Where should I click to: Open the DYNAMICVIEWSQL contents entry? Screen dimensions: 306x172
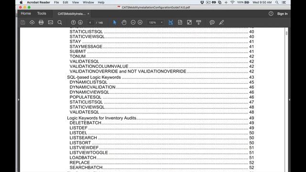89,92
